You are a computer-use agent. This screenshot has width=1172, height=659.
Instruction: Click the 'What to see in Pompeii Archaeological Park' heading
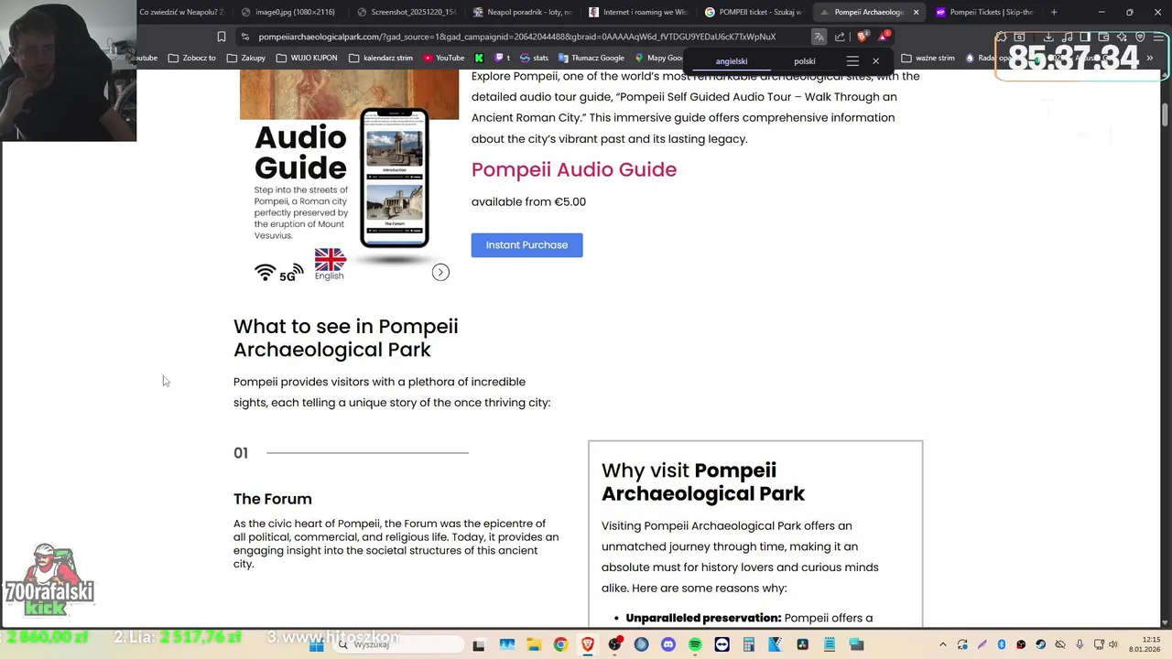pos(346,338)
